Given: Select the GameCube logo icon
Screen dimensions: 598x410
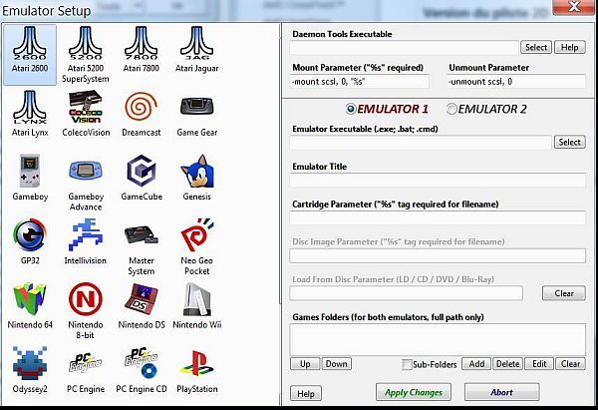Looking at the screenshot, I should [x=142, y=171].
